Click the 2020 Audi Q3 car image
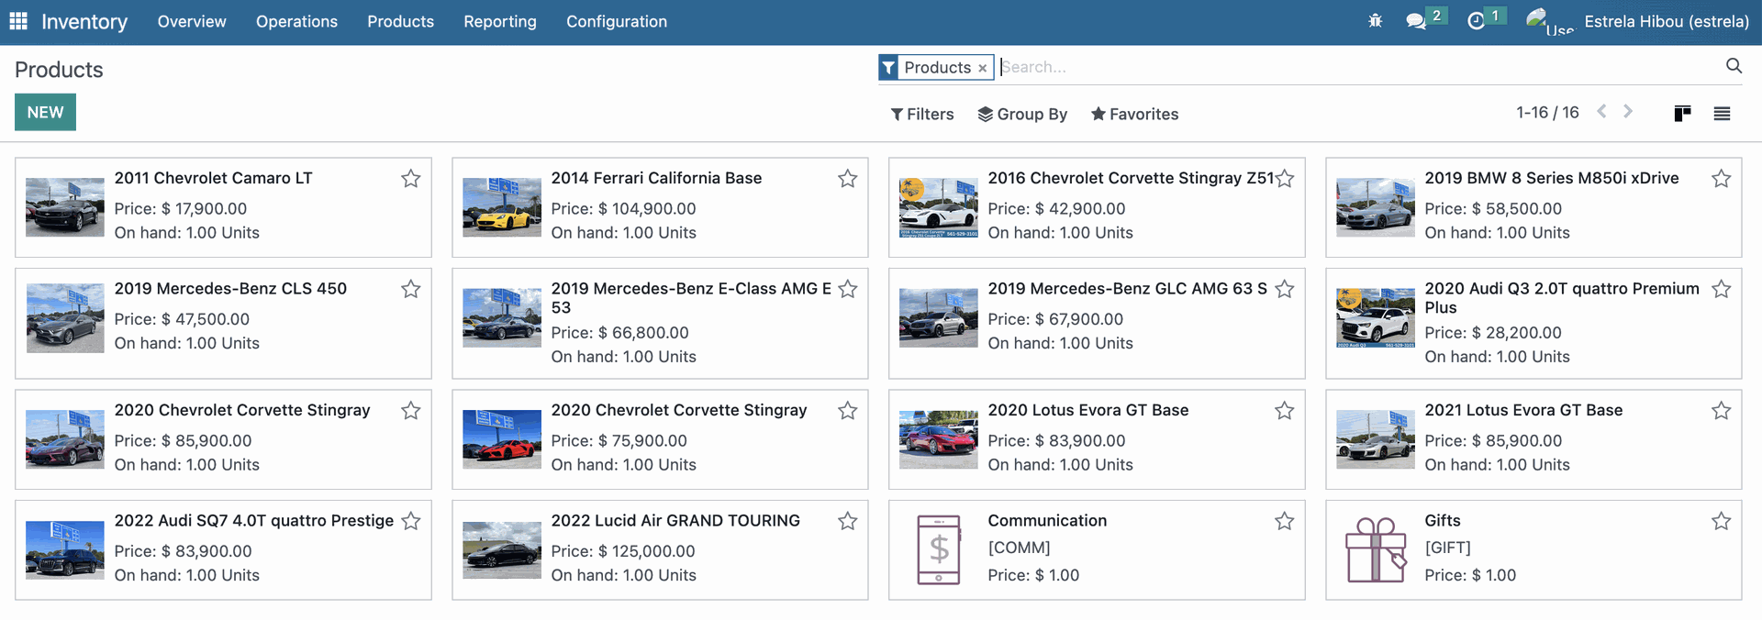The width and height of the screenshot is (1762, 620). coord(1376,317)
